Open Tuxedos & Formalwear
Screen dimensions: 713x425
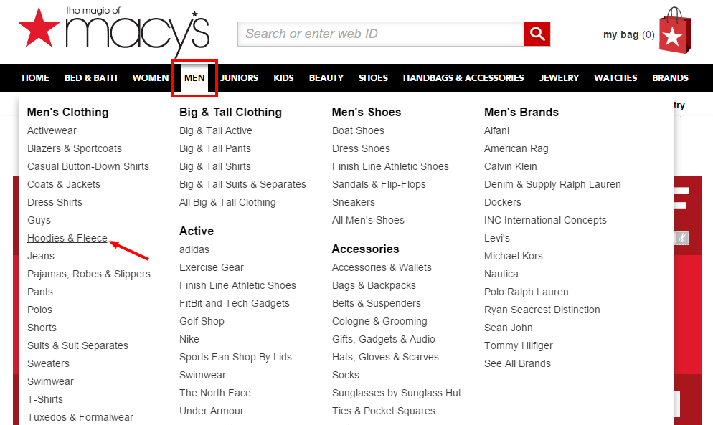[x=80, y=417]
